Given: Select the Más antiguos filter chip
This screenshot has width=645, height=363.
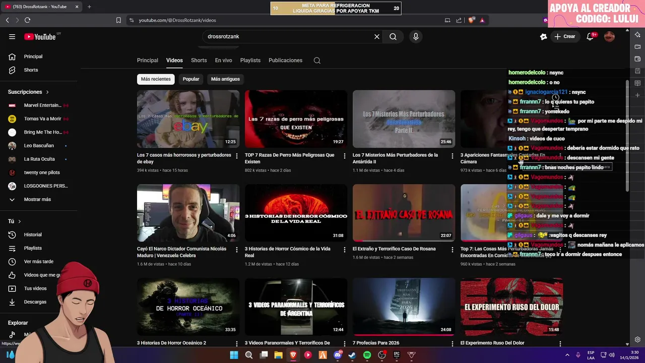Looking at the screenshot, I should [225, 79].
